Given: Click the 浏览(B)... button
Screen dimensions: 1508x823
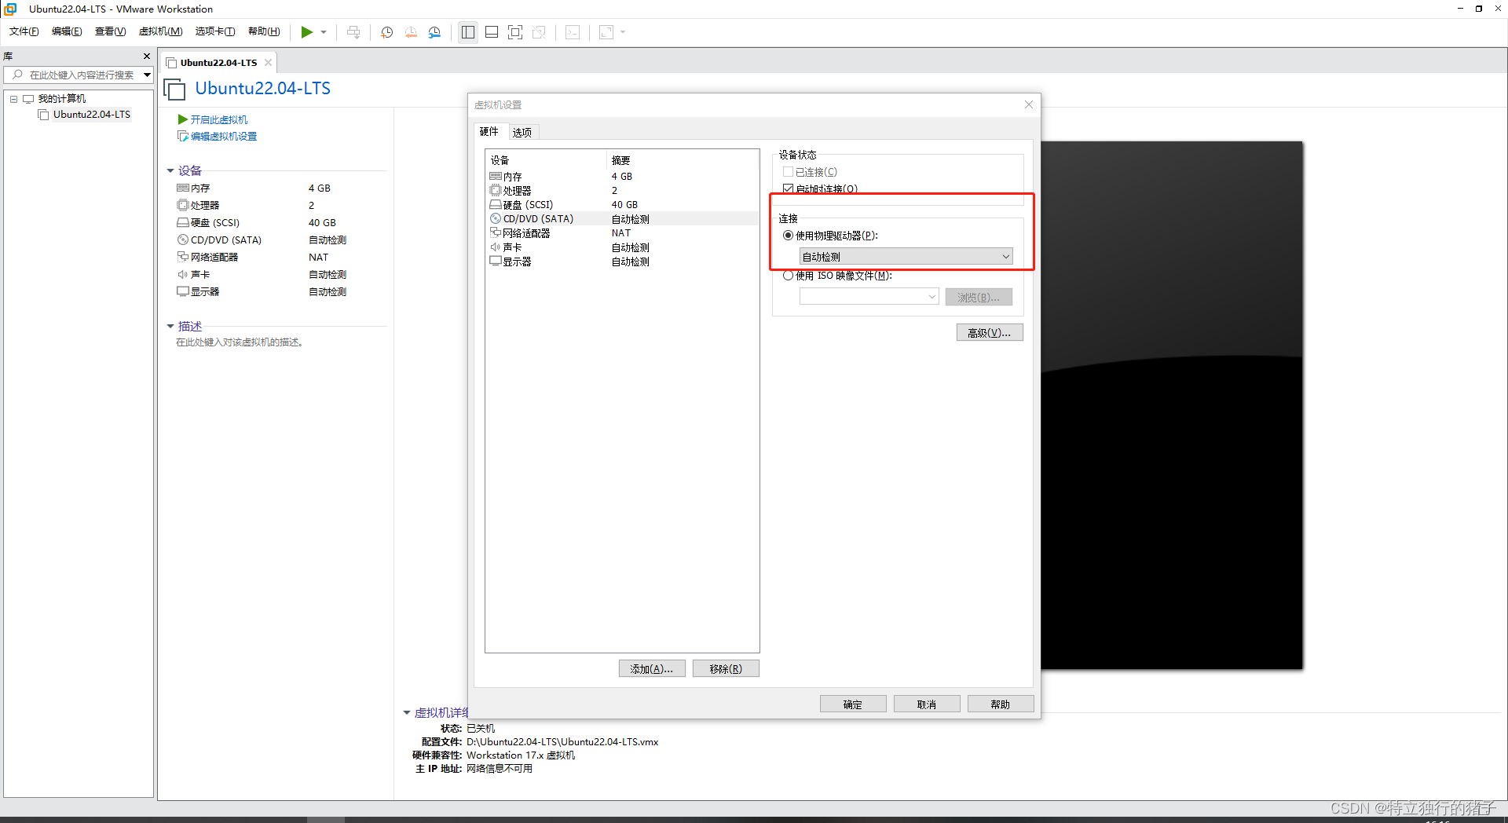Looking at the screenshot, I should pos(979,298).
